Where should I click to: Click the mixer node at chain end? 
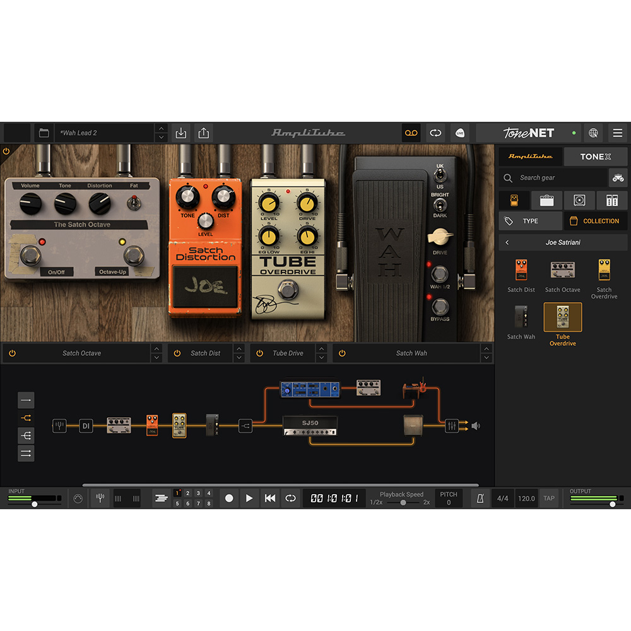click(452, 426)
